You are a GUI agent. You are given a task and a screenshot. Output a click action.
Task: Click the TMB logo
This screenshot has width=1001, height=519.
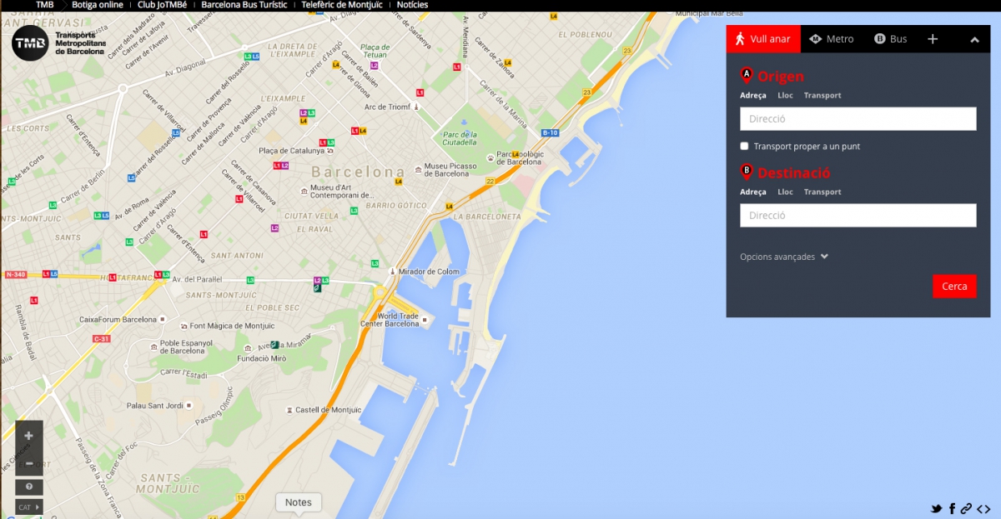(x=30, y=42)
